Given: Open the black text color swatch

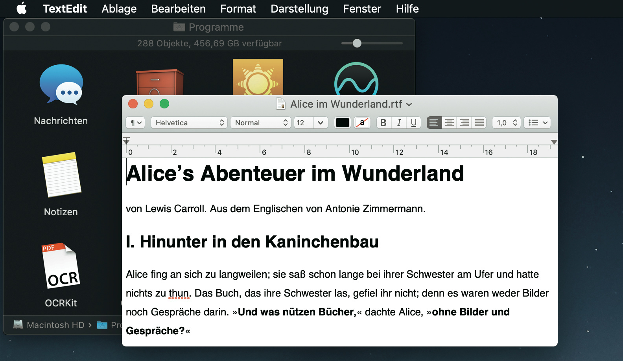Looking at the screenshot, I should coord(343,123).
